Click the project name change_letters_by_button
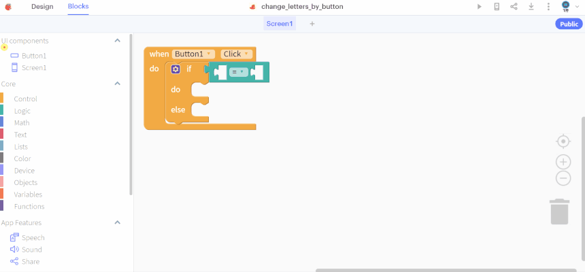 (x=302, y=7)
